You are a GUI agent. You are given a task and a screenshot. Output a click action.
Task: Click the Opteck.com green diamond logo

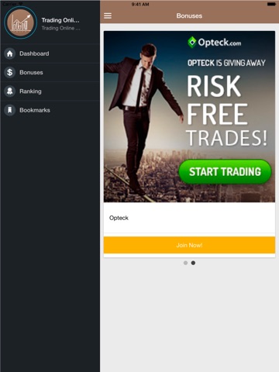point(191,42)
